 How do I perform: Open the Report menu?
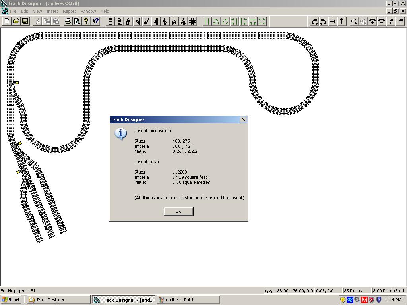(x=69, y=11)
